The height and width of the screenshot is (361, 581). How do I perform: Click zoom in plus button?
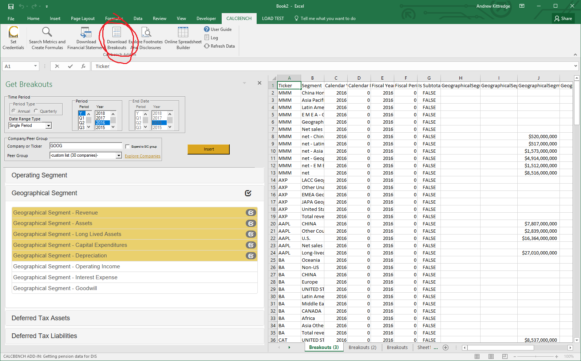pos(557,357)
